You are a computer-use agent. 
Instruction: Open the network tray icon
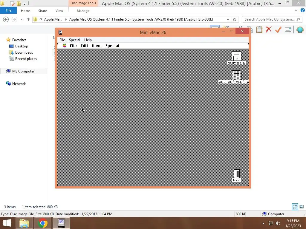coord(271,223)
